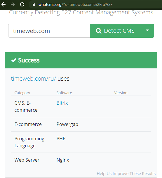The height and width of the screenshot is (178, 162).
Task: Select the E-commerce category cell beside Powergap
Action: point(28,124)
